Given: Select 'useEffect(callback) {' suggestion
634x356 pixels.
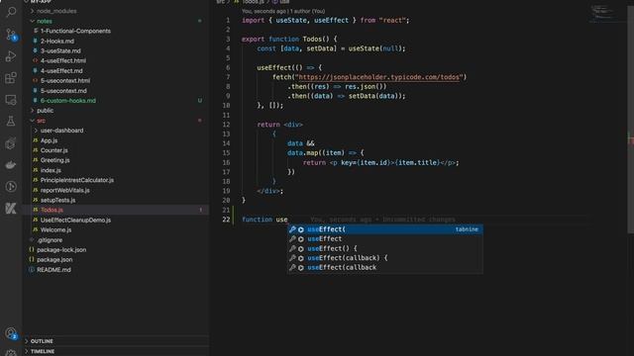Looking at the screenshot, I should tap(385, 258).
